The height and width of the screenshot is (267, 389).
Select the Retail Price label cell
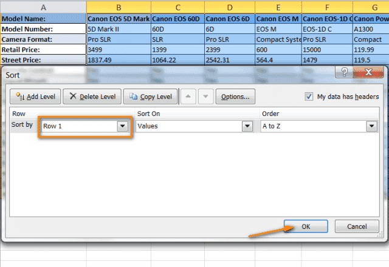(x=43, y=49)
